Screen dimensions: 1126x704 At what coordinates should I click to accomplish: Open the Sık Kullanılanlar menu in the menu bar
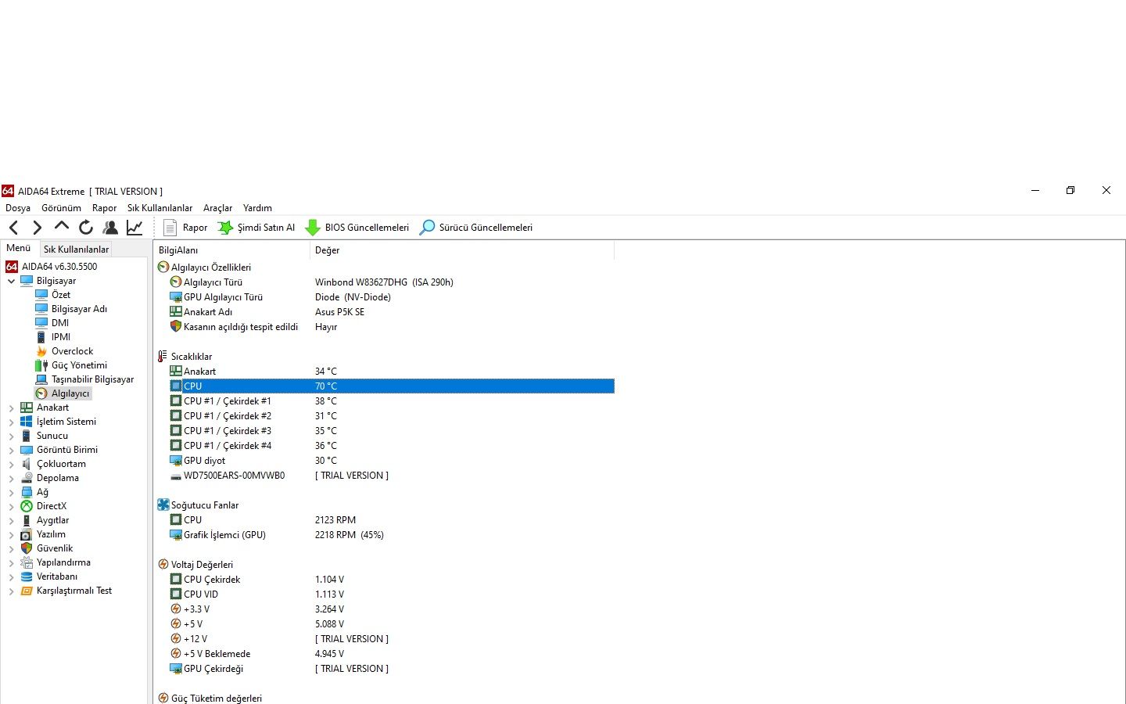(160, 208)
